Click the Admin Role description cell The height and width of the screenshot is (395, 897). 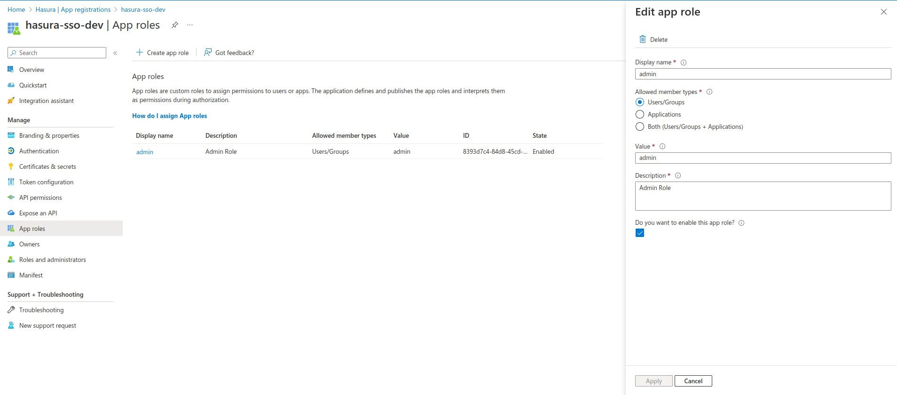[x=221, y=151]
